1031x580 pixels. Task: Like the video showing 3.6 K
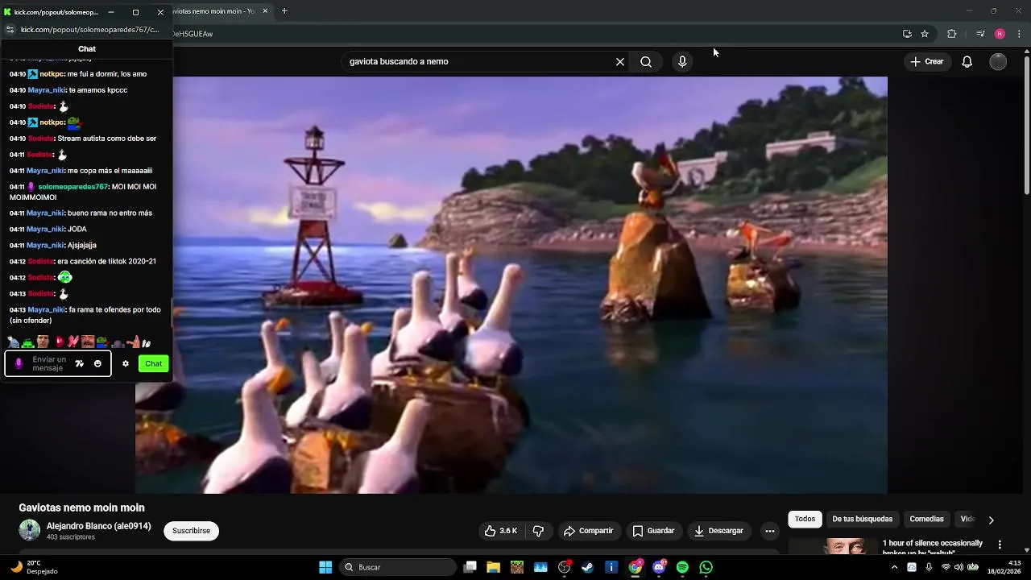click(x=500, y=531)
